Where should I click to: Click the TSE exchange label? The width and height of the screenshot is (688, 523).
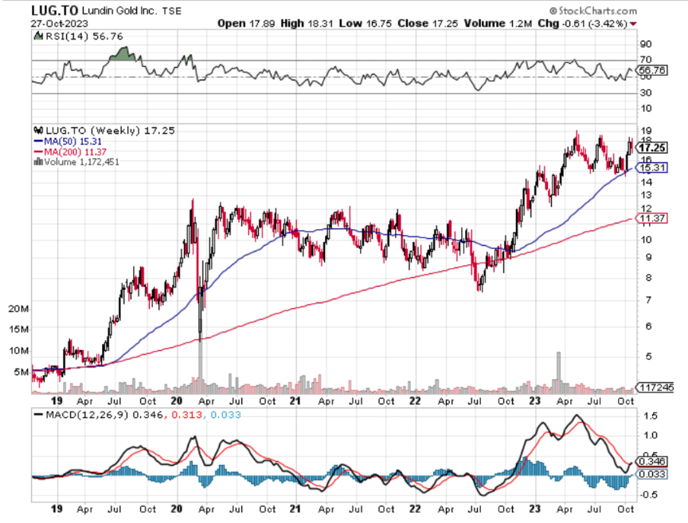pos(171,11)
